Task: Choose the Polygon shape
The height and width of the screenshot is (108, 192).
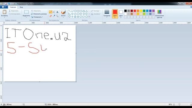Action: [84, 11]
